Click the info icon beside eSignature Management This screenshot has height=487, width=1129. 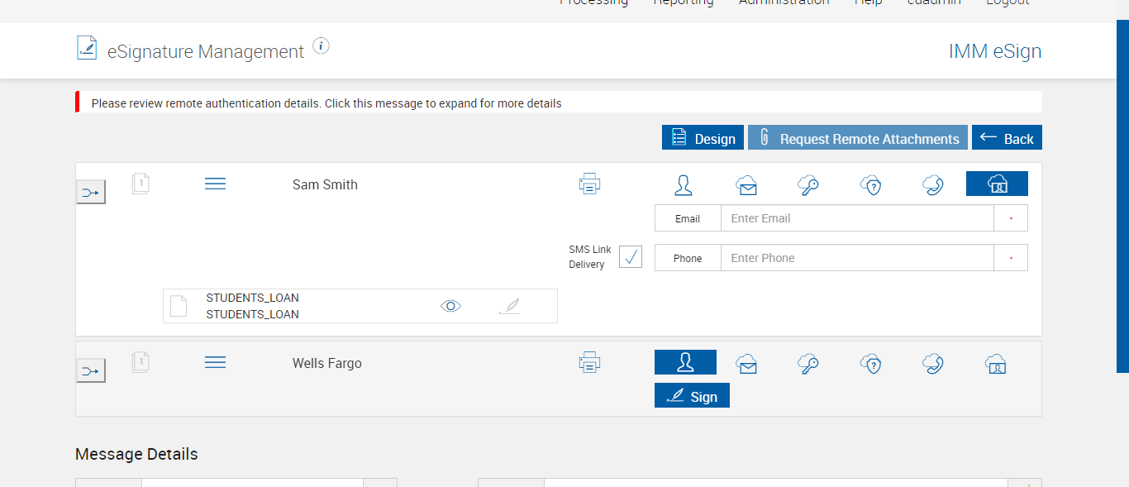[322, 46]
